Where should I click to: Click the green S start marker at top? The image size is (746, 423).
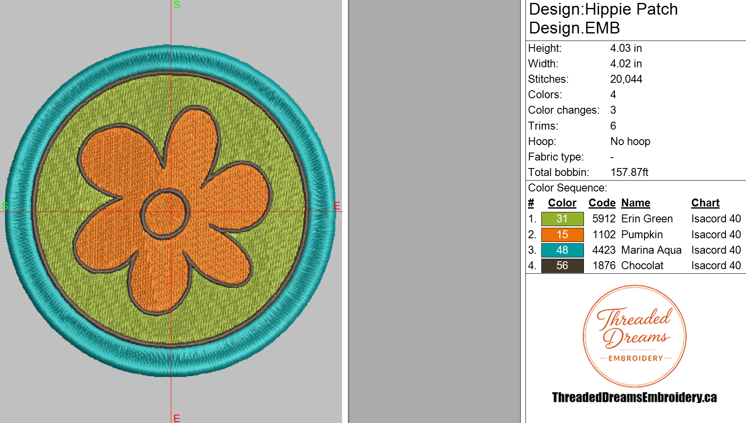177,5
